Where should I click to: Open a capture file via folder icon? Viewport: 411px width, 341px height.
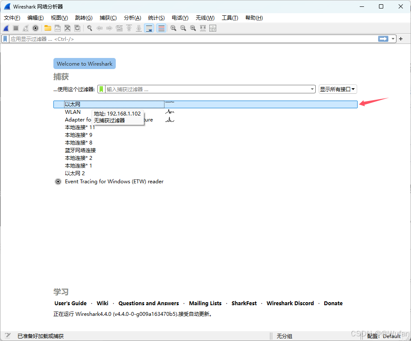coord(48,28)
